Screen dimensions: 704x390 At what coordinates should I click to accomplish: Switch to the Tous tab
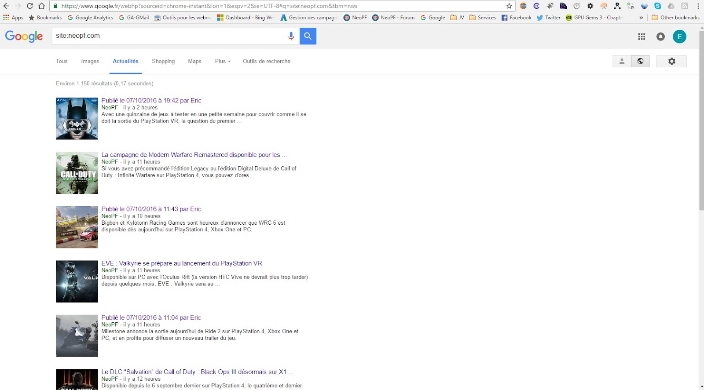tap(62, 61)
